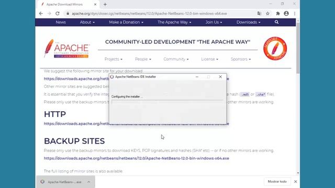This screenshot has width=335, height=188.
Task: Close the Apache NetBeans IDE Installer window
Action: (220, 77)
